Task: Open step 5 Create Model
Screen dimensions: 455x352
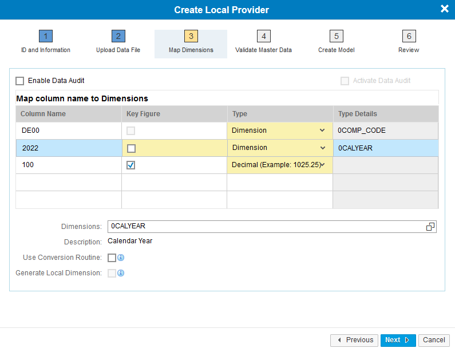Action: [x=337, y=42]
